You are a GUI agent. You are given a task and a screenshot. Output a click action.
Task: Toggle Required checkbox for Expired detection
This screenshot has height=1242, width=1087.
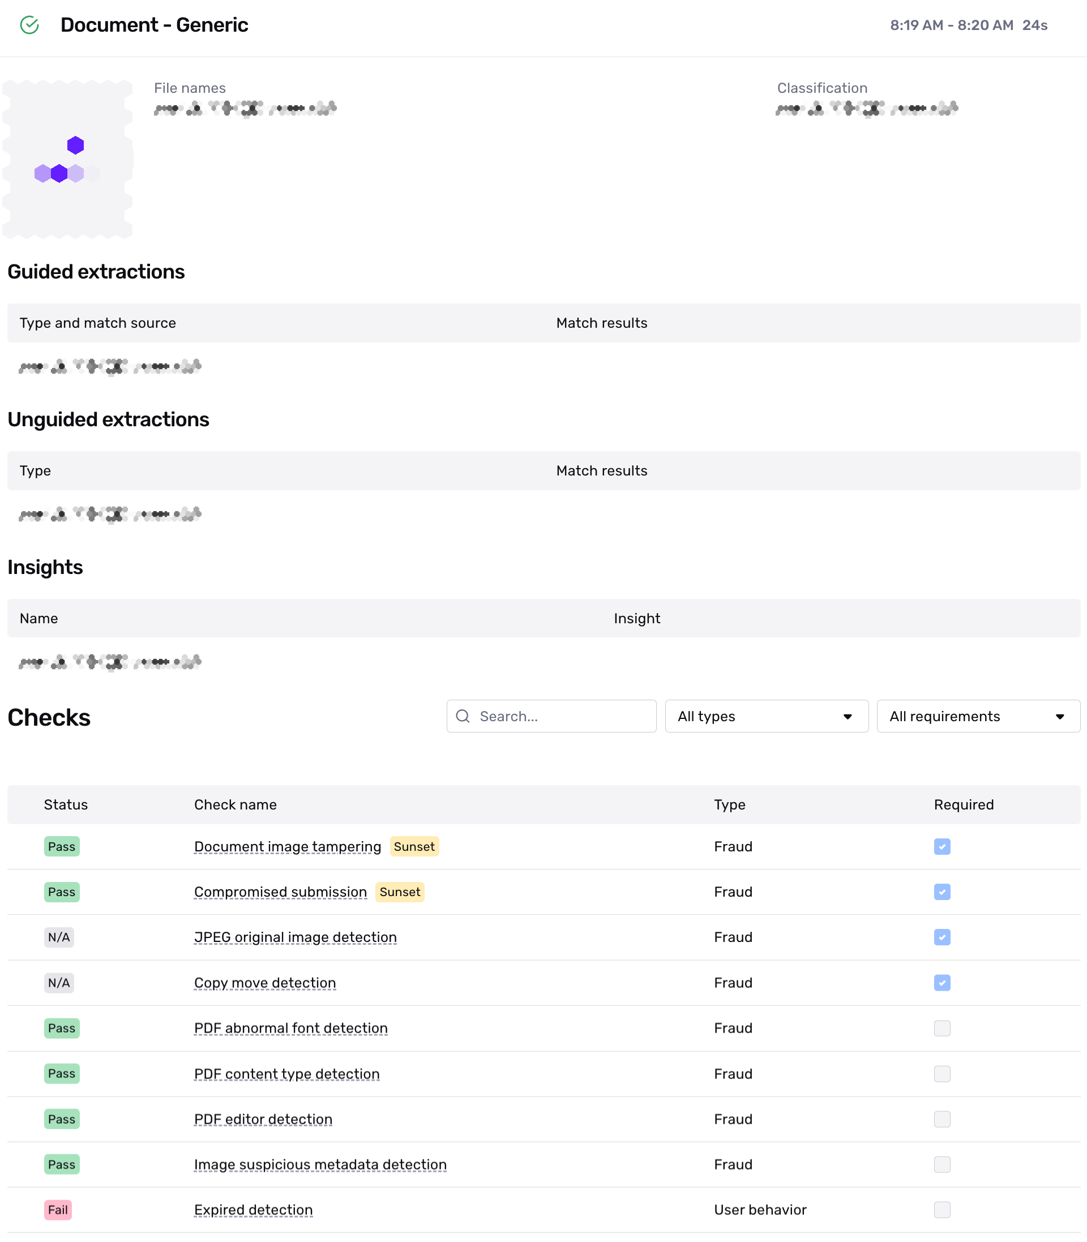pos(942,1209)
